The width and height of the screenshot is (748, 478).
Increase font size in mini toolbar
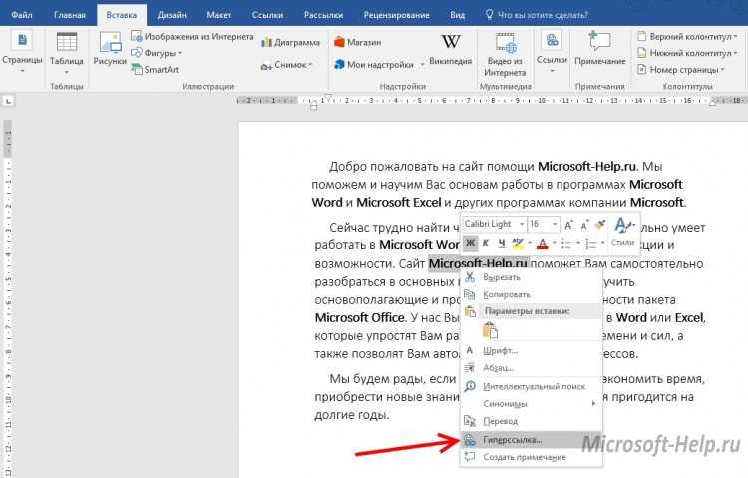(x=568, y=224)
